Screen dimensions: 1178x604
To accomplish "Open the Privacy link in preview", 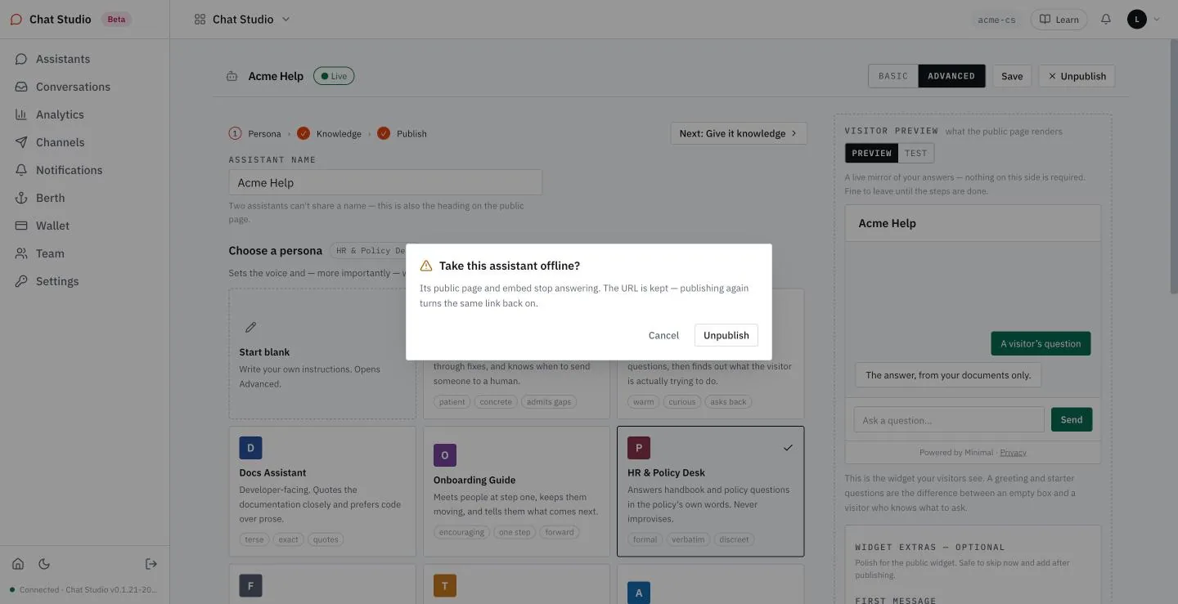I will coord(1013,452).
